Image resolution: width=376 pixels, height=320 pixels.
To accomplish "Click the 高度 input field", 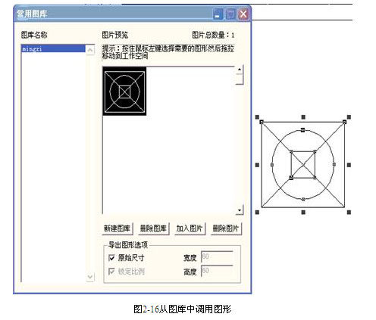I will 217,271.
